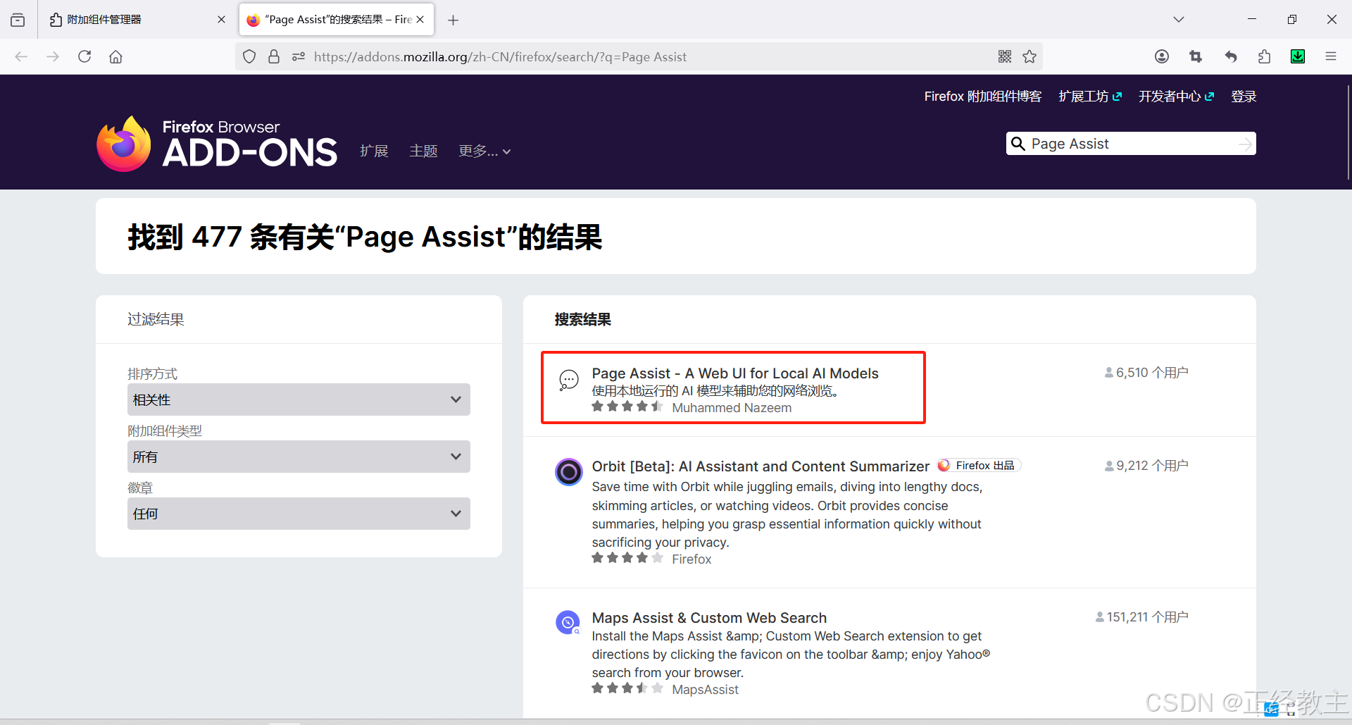Open the list all tabs arrow
The image size is (1352, 725).
click(x=1179, y=20)
